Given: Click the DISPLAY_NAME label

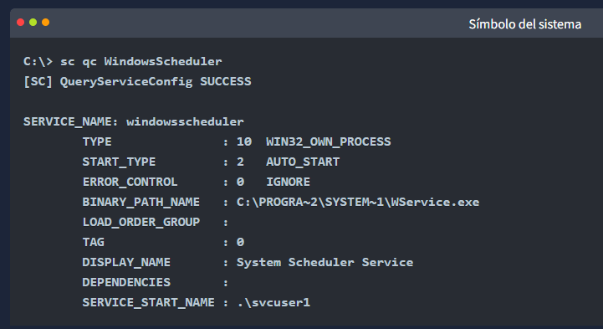Looking at the screenshot, I should pyautogui.click(x=126, y=262).
